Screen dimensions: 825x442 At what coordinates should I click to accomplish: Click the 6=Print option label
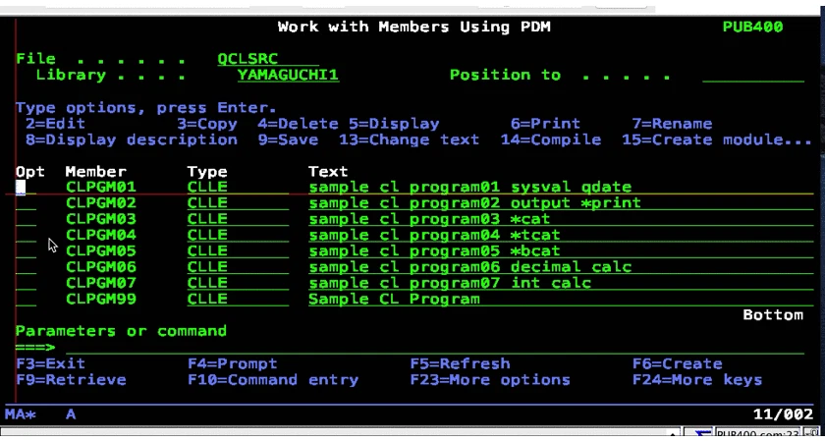(x=545, y=124)
